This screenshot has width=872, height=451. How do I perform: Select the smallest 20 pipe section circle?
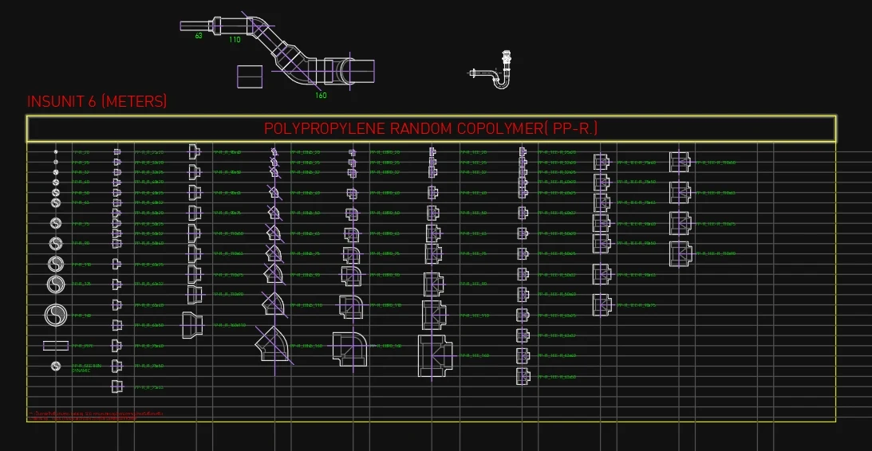point(56,151)
